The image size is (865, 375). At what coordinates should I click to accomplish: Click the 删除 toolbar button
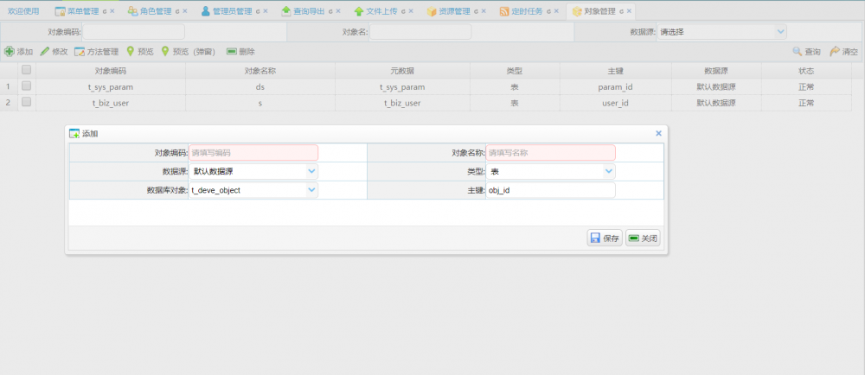tap(241, 52)
